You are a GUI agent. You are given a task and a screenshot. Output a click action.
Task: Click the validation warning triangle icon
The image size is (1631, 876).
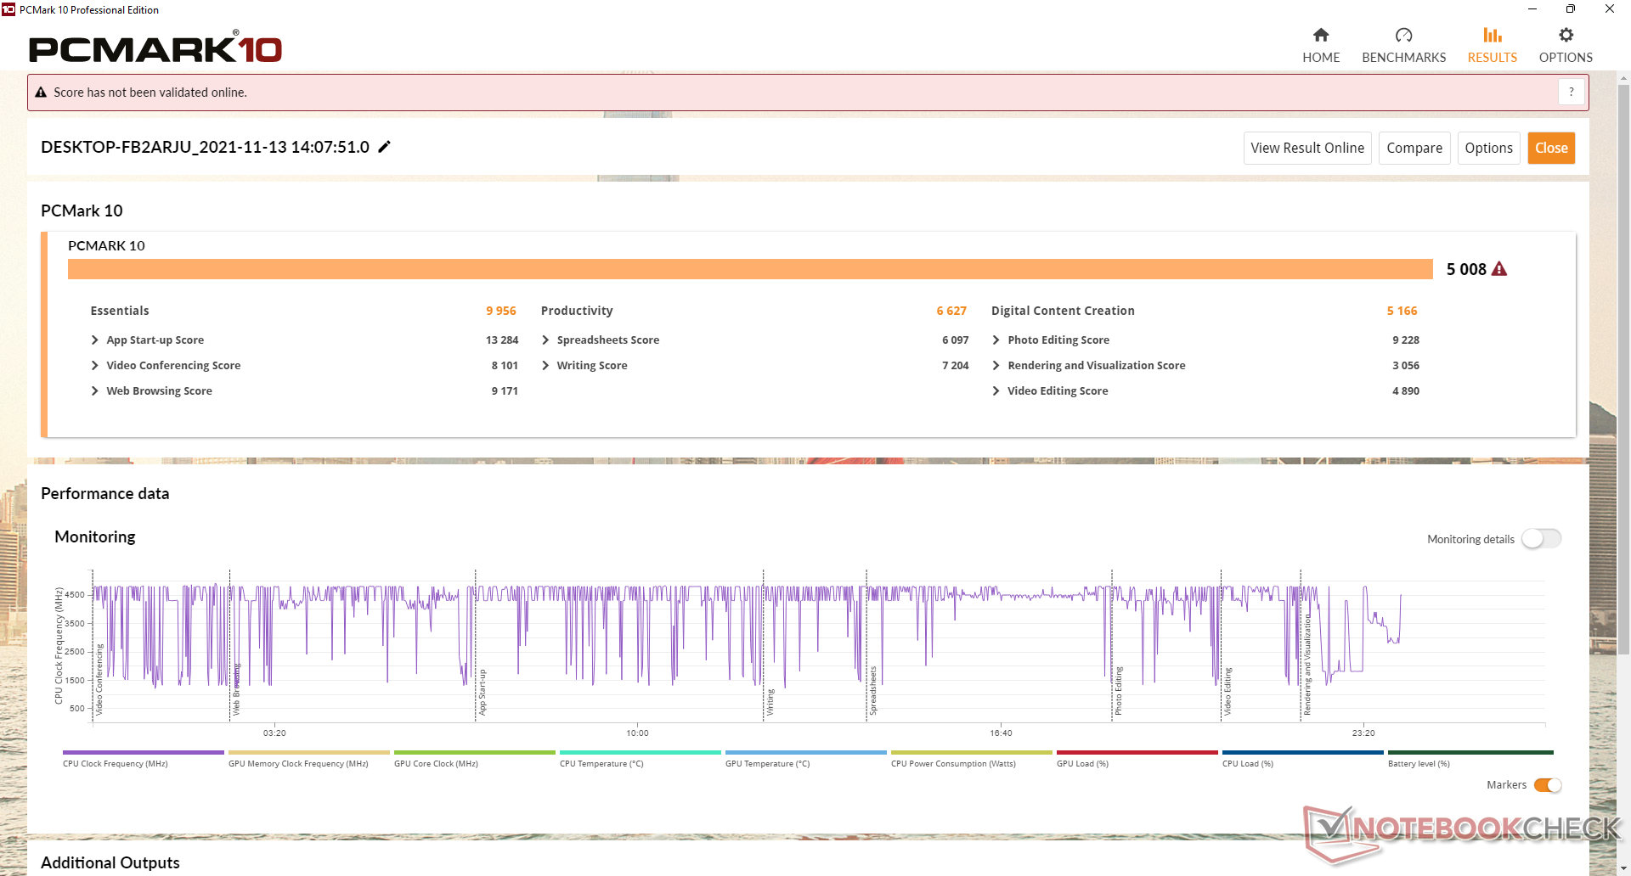41,93
